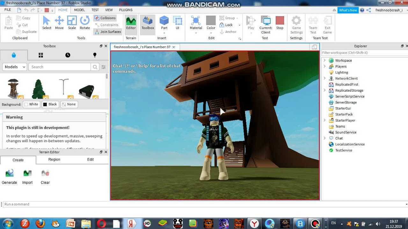Open the Color dropdown arrow

click(211, 33)
